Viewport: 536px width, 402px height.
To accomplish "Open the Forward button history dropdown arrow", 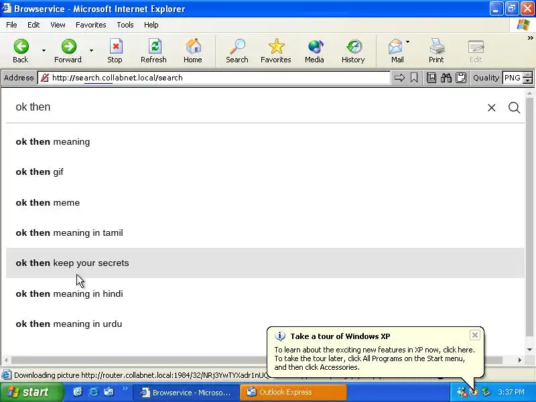I will tap(92, 51).
